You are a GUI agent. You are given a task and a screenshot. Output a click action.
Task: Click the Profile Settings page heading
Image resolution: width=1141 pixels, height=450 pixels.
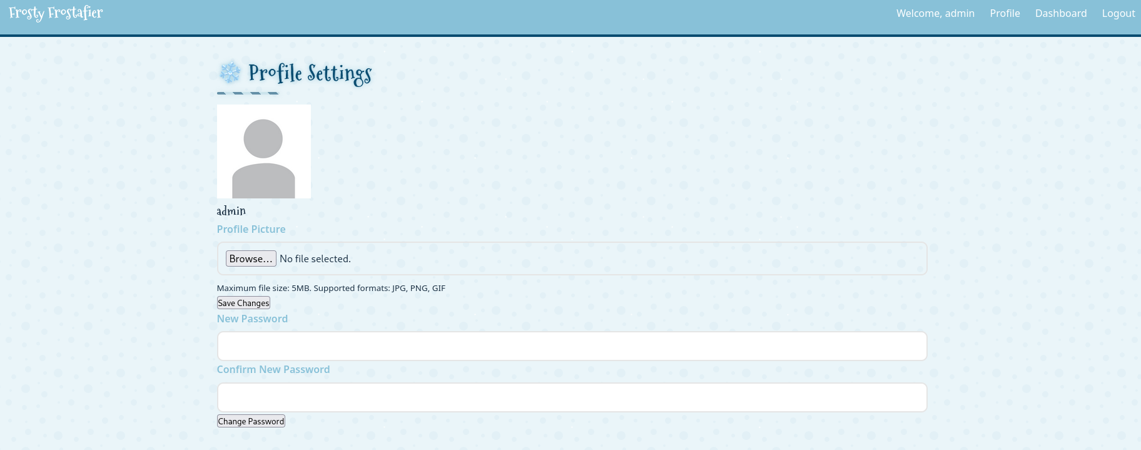(x=310, y=74)
